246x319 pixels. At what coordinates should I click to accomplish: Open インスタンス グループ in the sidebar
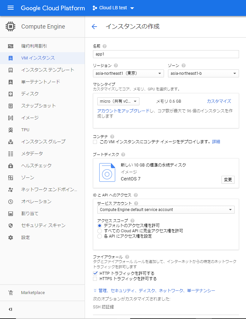[43, 142]
